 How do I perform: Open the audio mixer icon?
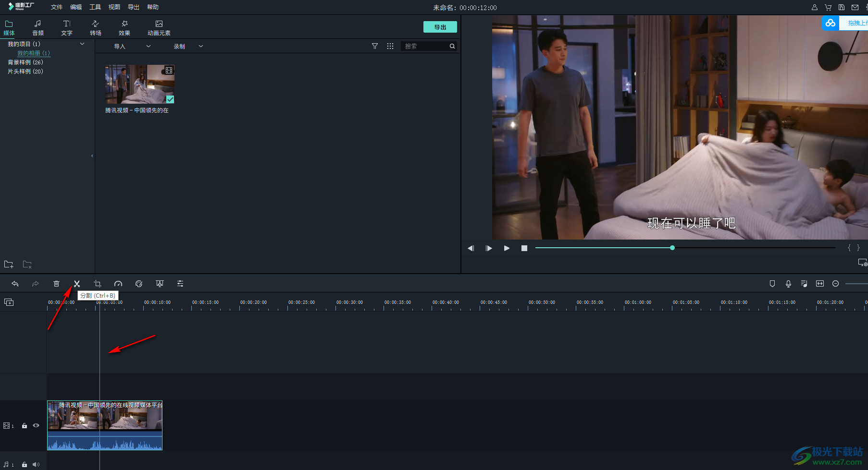coord(804,284)
